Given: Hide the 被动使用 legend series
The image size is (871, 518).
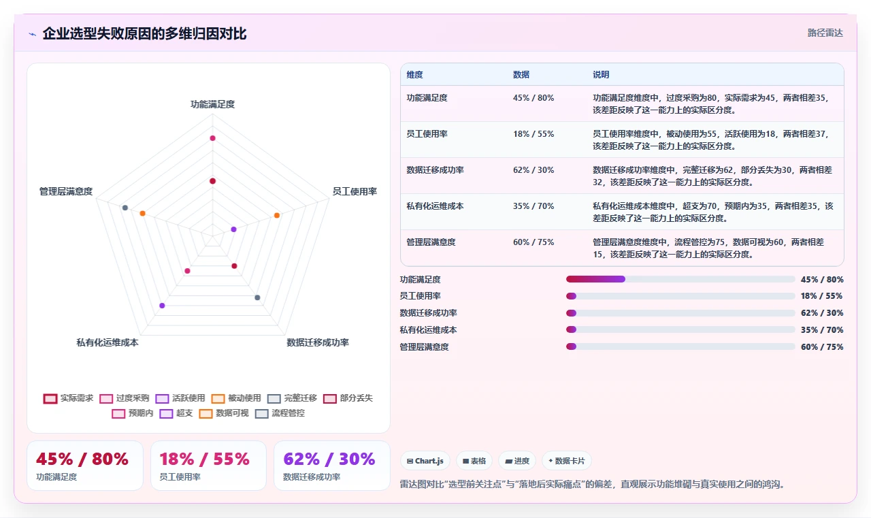Looking at the screenshot, I should (x=236, y=398).
